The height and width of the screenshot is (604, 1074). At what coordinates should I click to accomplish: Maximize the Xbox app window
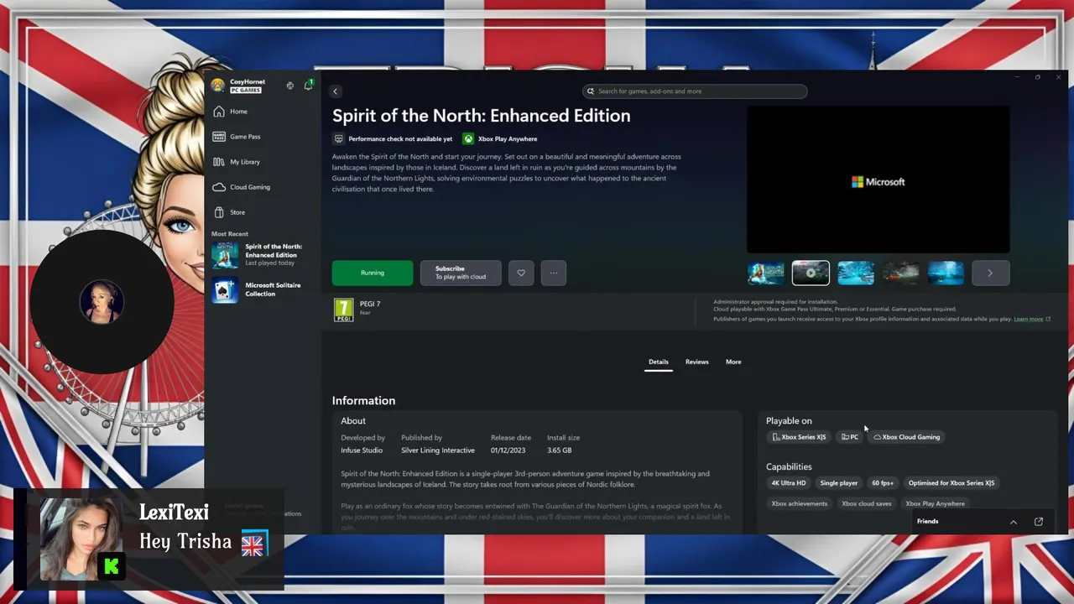click(1038, 77)
